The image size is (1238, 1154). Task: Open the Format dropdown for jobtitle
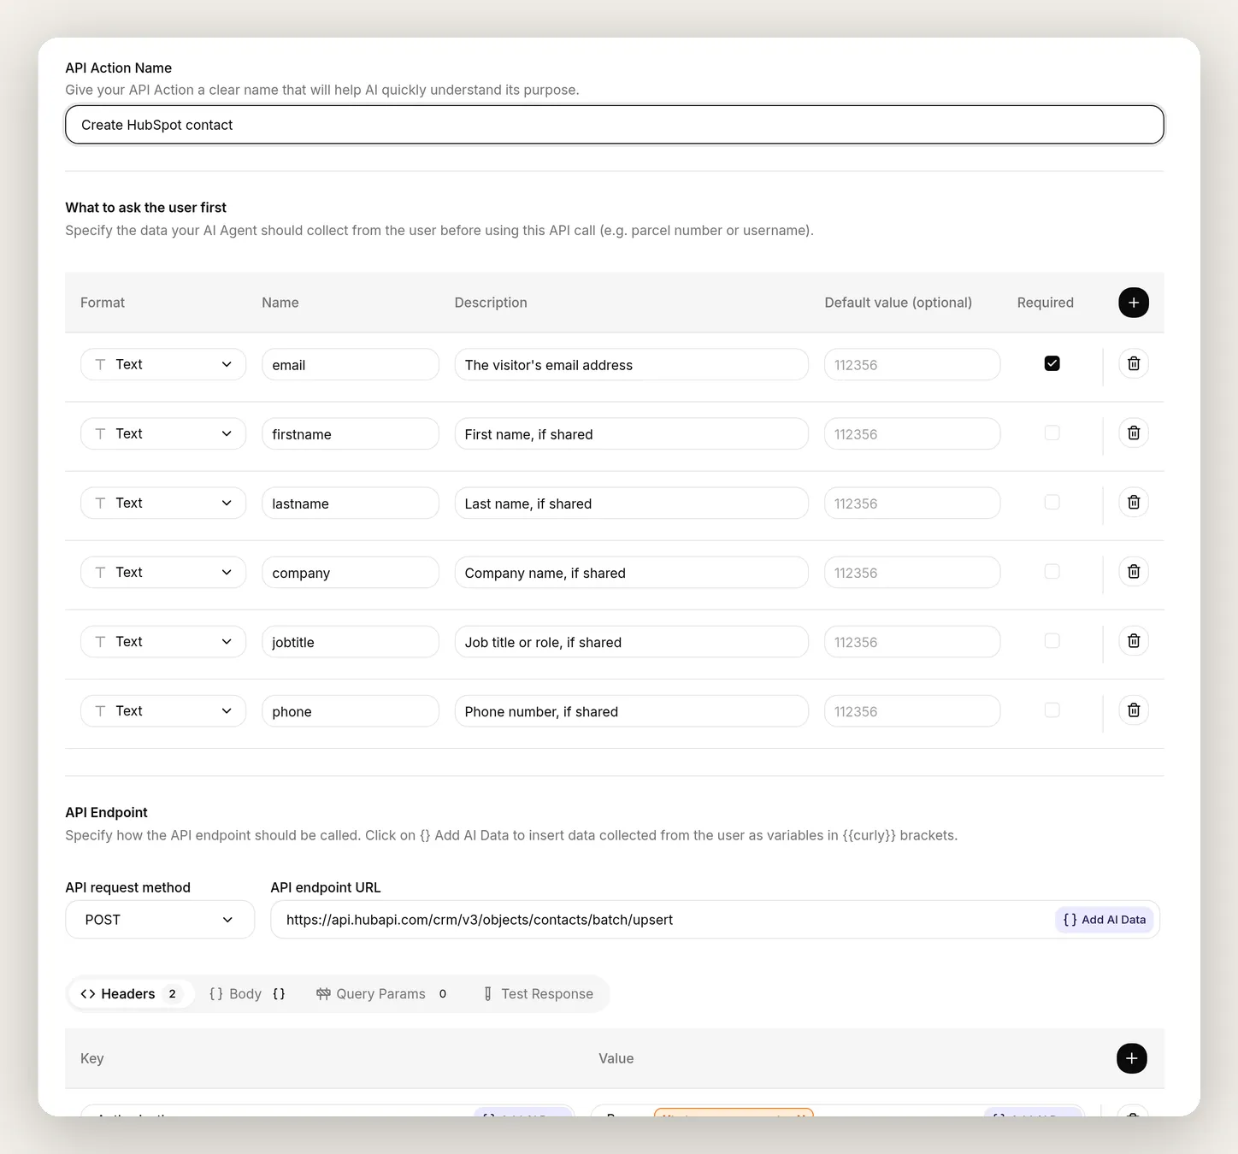coord(163,641)
